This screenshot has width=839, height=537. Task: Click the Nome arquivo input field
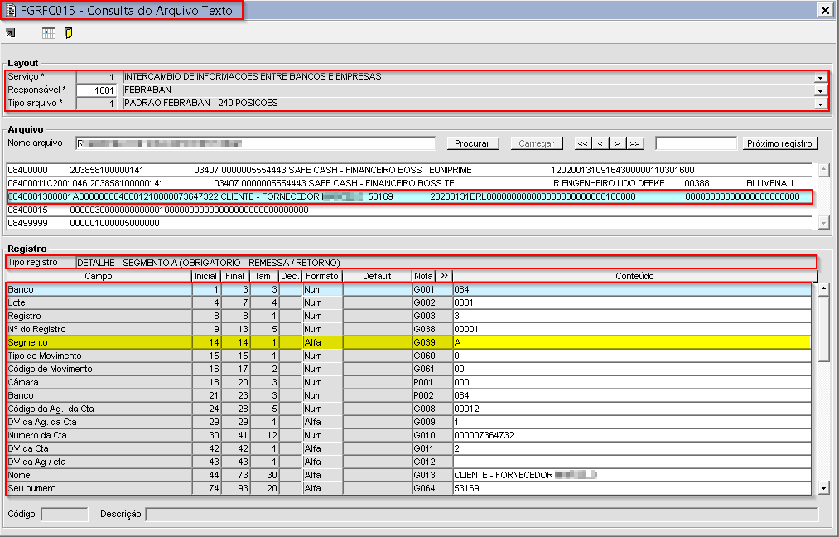click(x=258, y=143)
